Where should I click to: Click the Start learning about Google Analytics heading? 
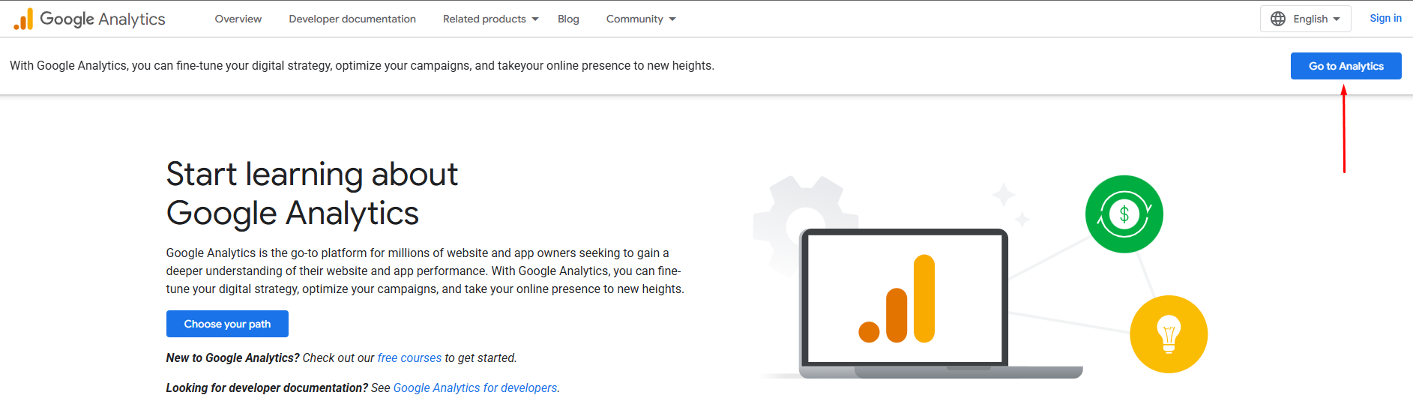pos(312,193)
